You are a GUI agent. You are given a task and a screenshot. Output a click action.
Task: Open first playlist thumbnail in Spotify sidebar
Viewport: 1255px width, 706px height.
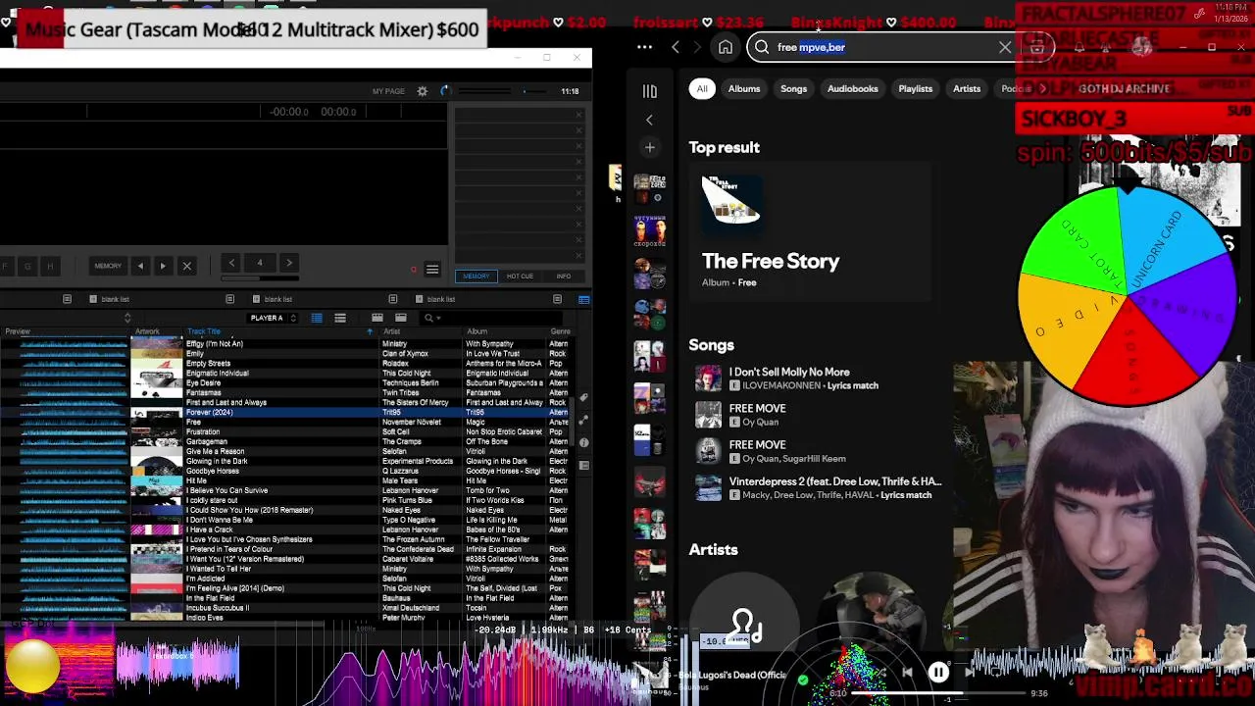[649, 190]
